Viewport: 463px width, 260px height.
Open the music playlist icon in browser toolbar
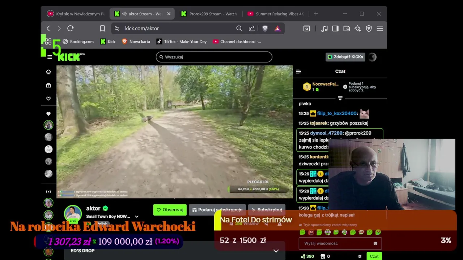tap(324, 28)
